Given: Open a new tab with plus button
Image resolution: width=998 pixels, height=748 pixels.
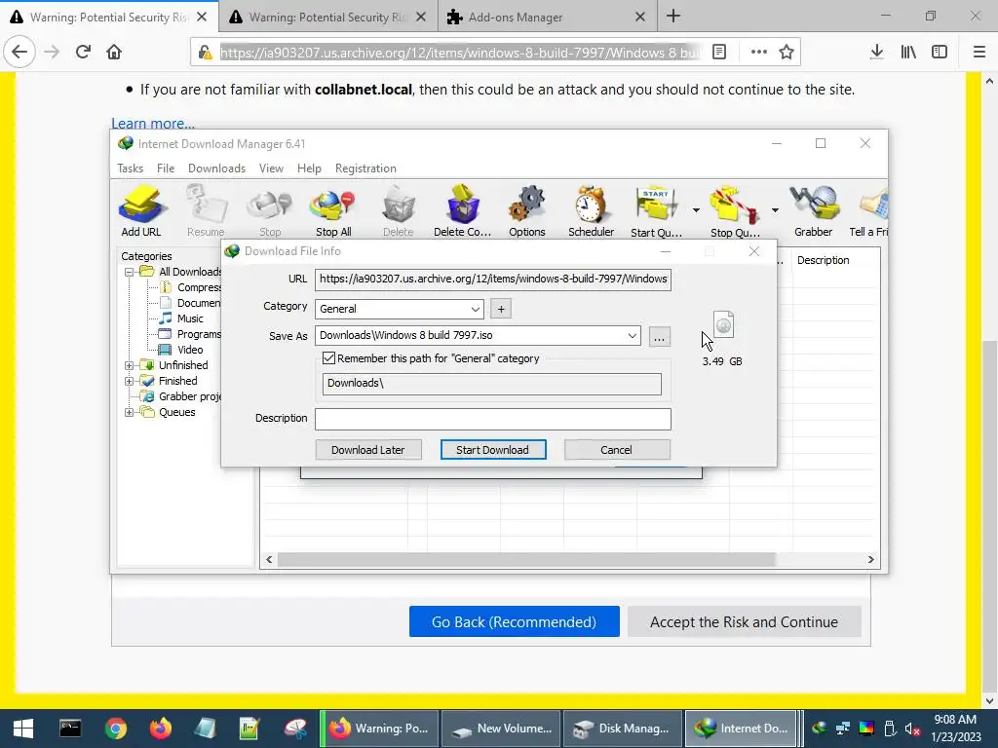Looking at the screenshot, I should pos(673,17).
